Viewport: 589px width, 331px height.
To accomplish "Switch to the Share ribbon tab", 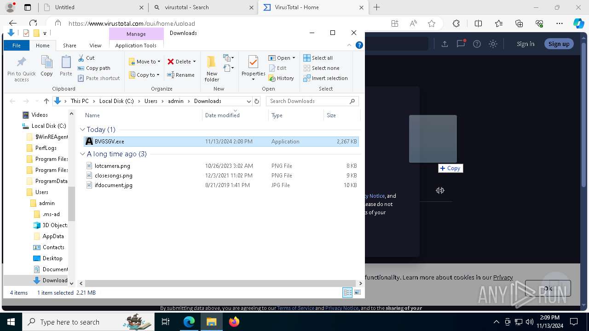I will (69, 46).
